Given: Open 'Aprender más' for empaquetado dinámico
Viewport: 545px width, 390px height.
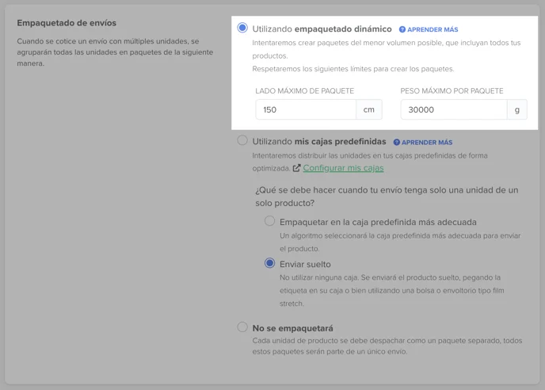Looking at the screenshot, I should [x=433, y=29].
